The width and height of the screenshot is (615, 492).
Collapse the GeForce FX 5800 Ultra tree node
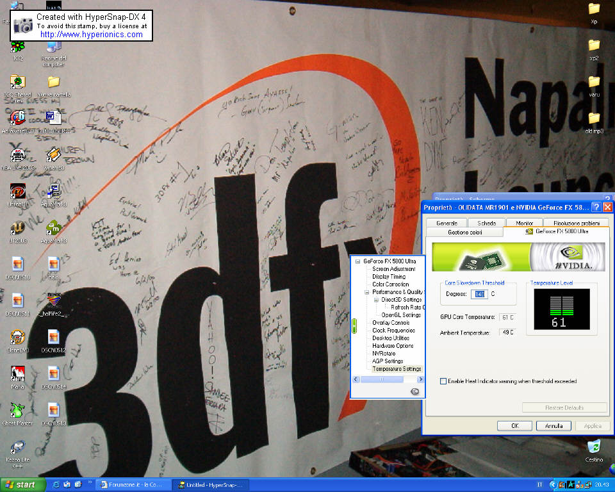[357, 261]
